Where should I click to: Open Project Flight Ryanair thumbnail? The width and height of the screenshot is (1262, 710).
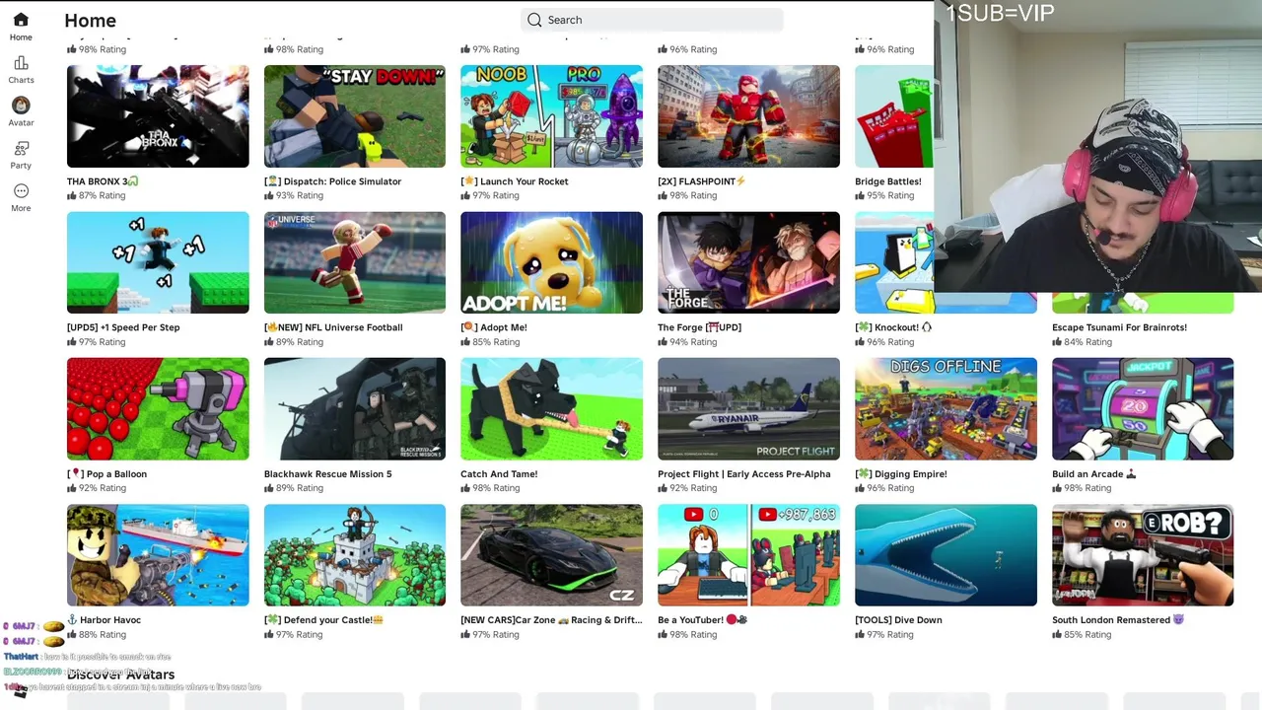click(748, 408)
